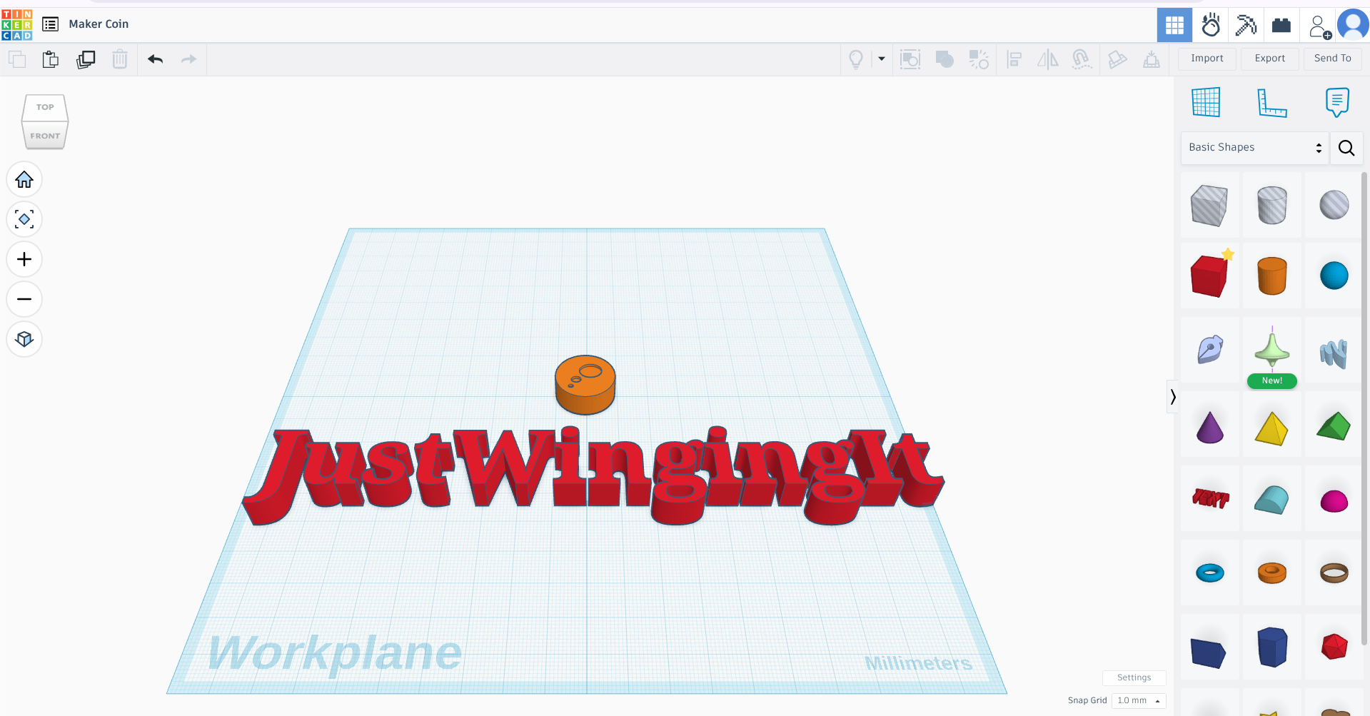The height and width of the screenshot is (716, 1370).
Task: Select the orange Tube shape
Action: click(x=1271, y=573)
